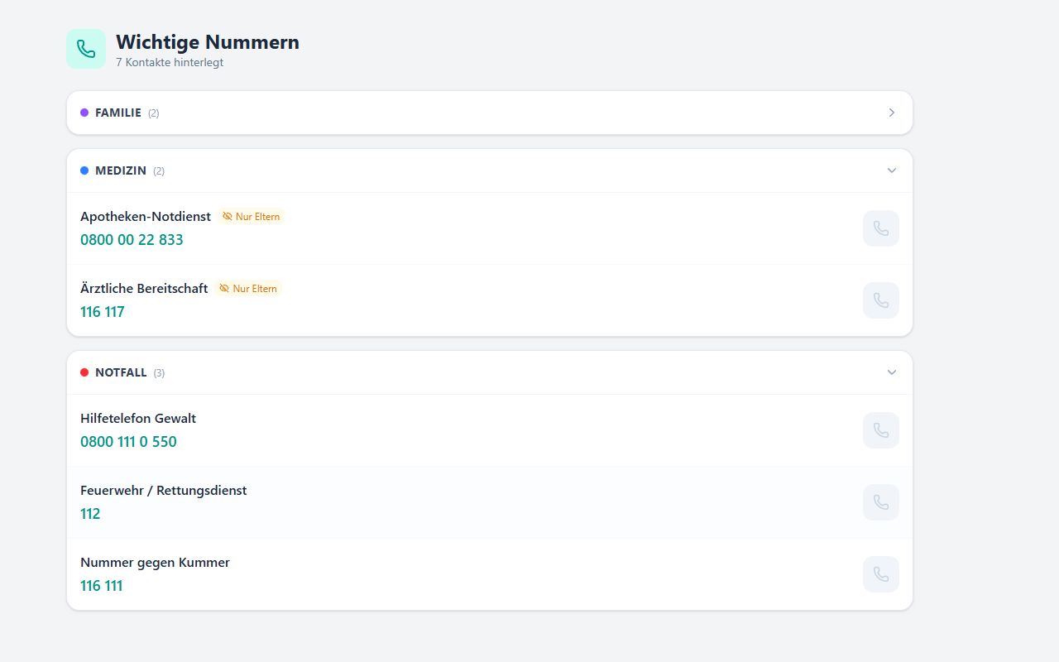
Task: Click the blue dot beside Medizin
Action: (x=84, y=170)
